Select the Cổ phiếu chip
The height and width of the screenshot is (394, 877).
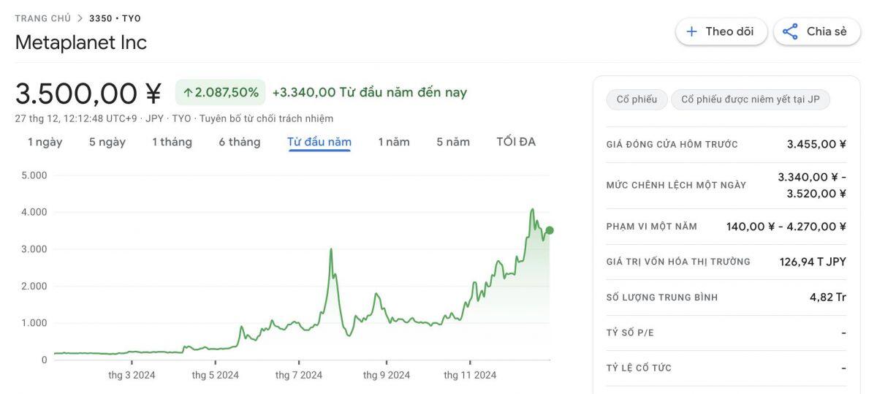(x=637, y=99)
